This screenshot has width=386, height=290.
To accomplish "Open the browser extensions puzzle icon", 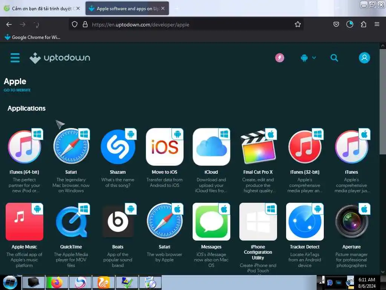I will click(x=363, y=25).
